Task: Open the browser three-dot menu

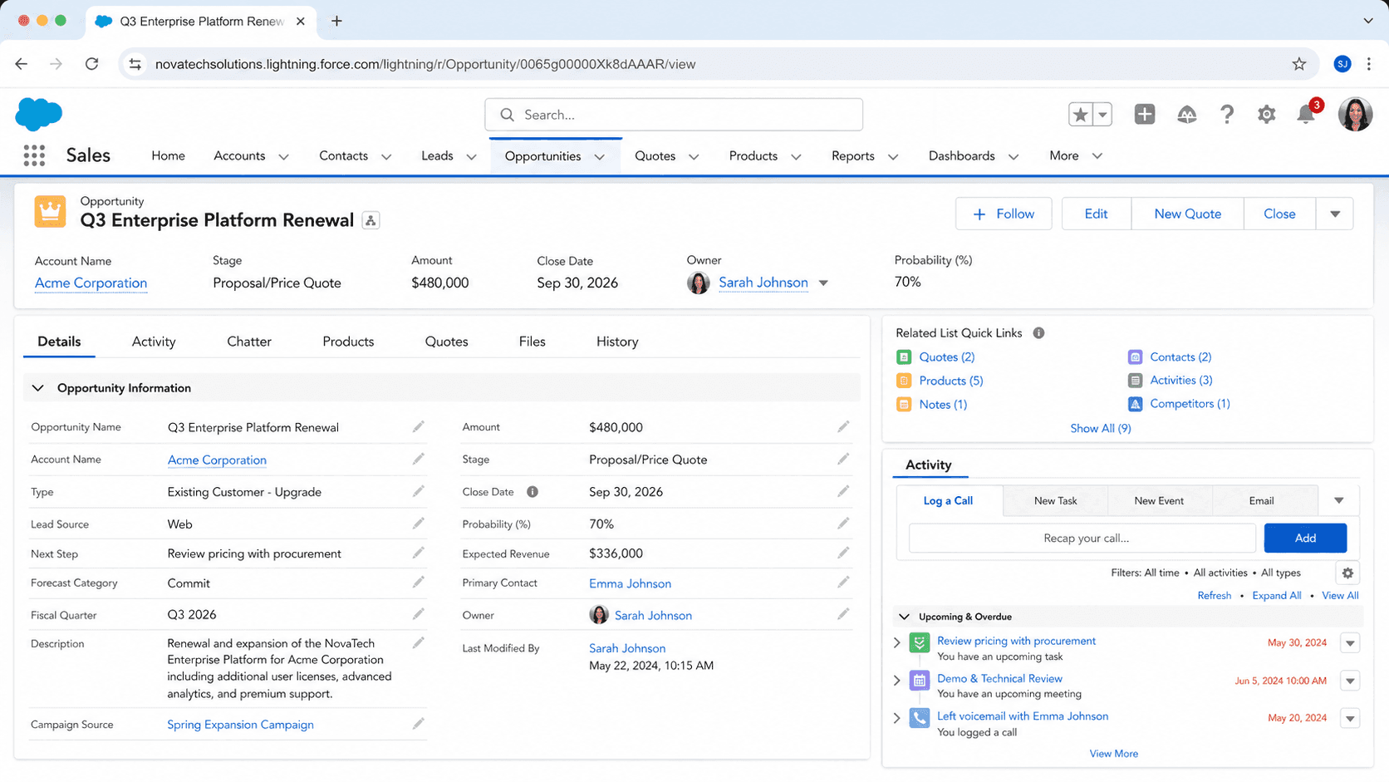Action: tap(1369, 64)
